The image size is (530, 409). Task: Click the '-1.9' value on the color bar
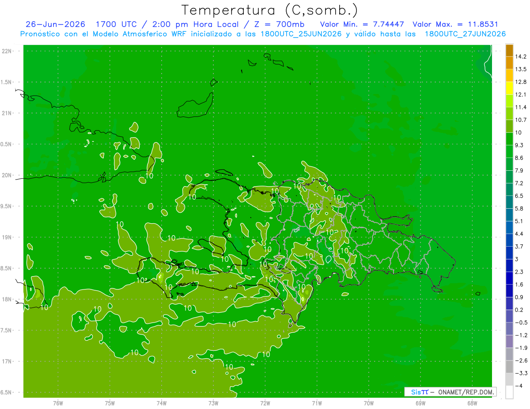click(x=521, y=348)
